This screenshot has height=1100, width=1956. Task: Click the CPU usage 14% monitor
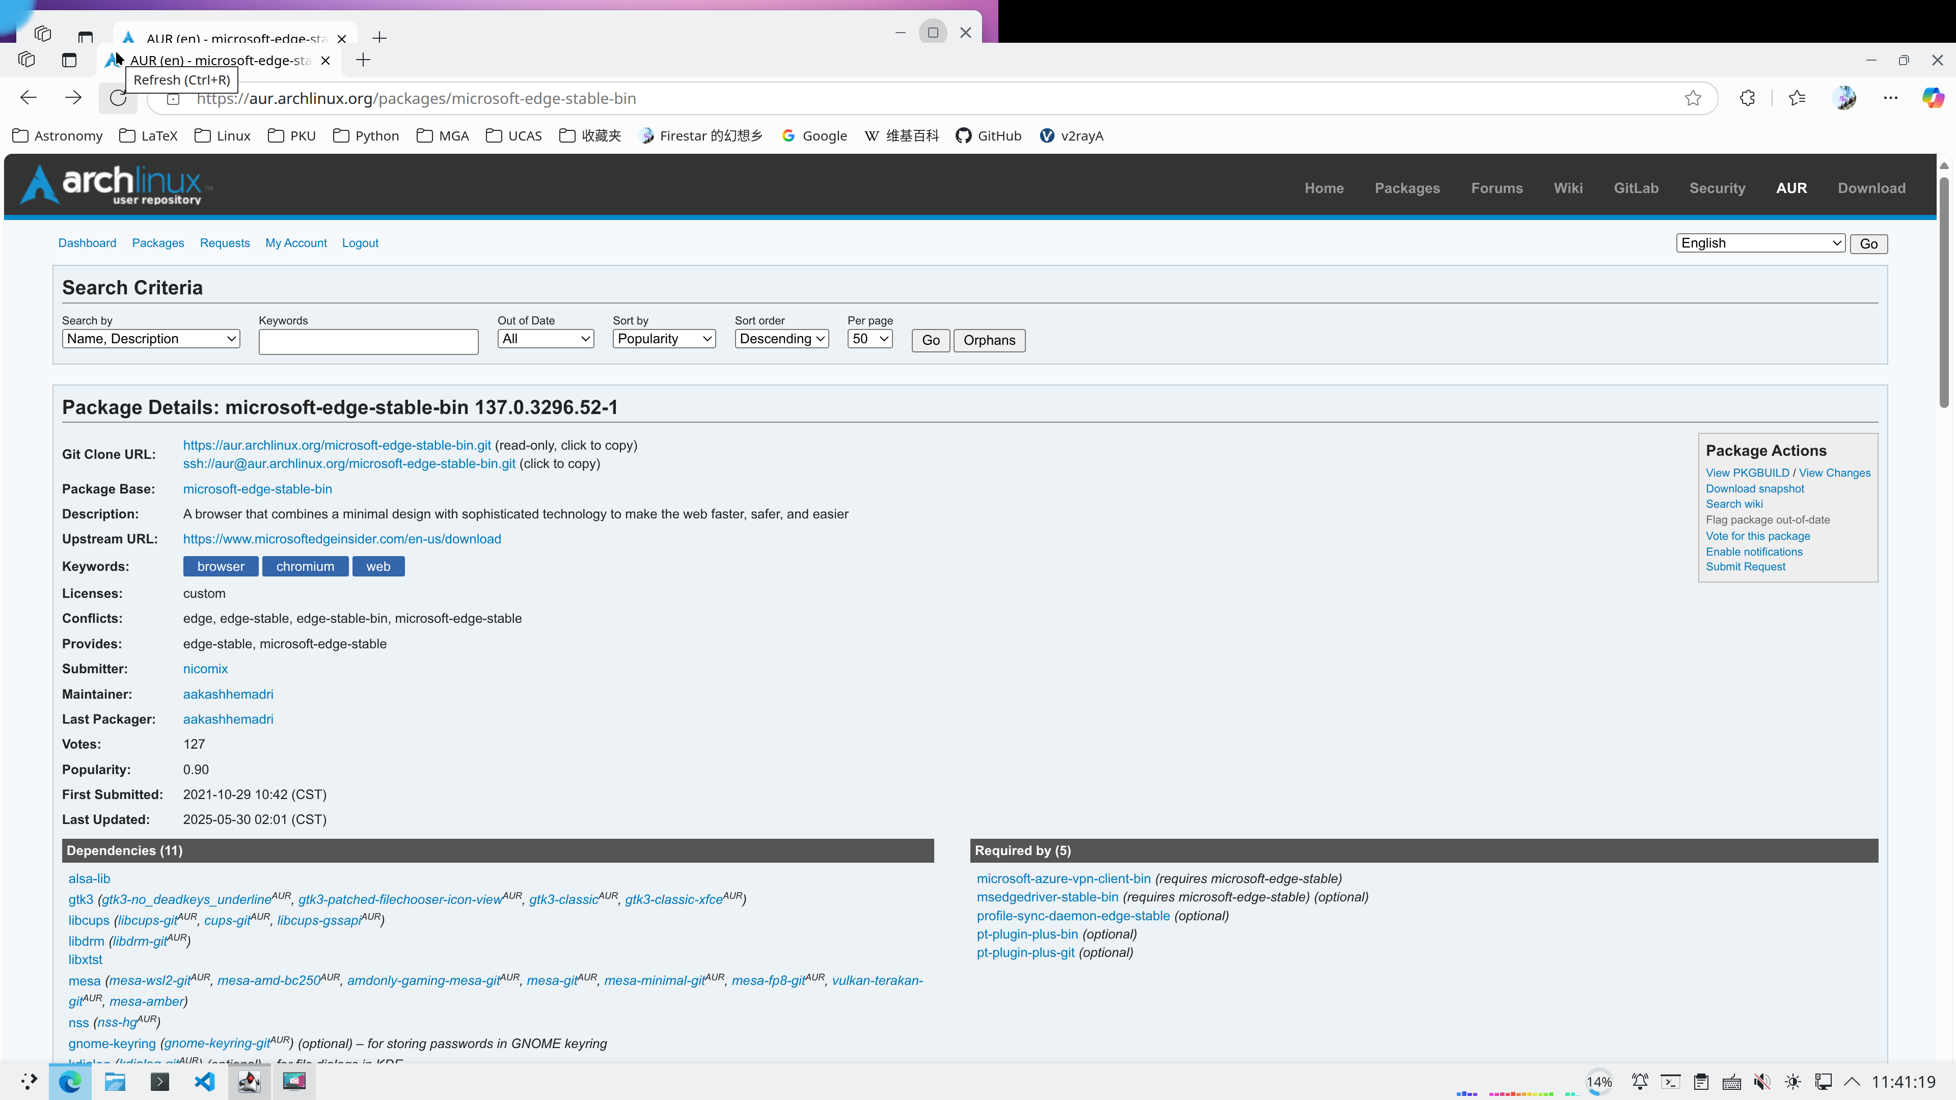1598,1082
